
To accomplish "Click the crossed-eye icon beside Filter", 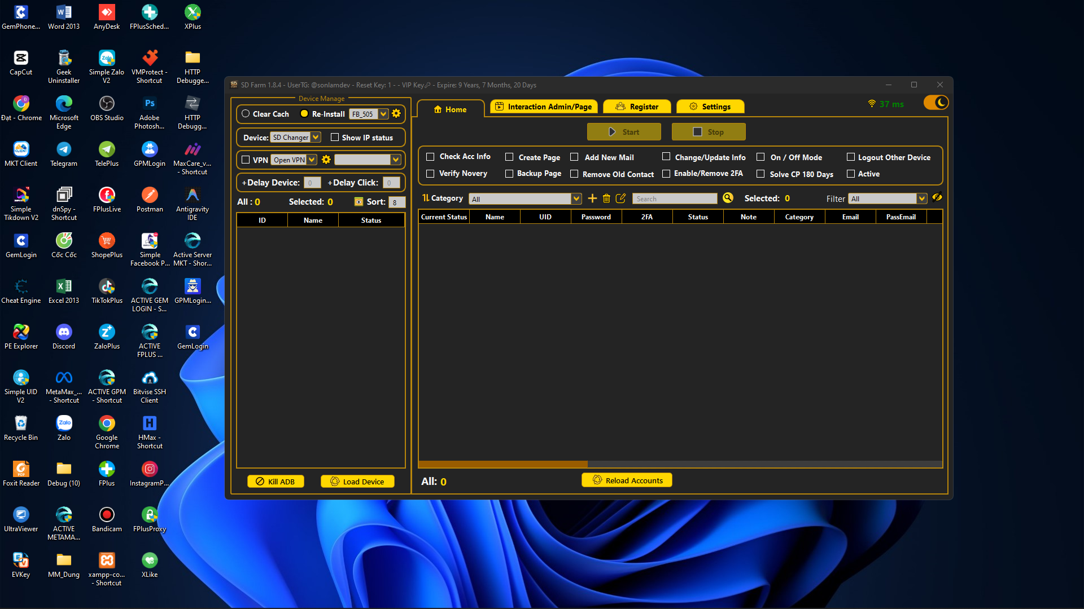I will click(937, 197).
